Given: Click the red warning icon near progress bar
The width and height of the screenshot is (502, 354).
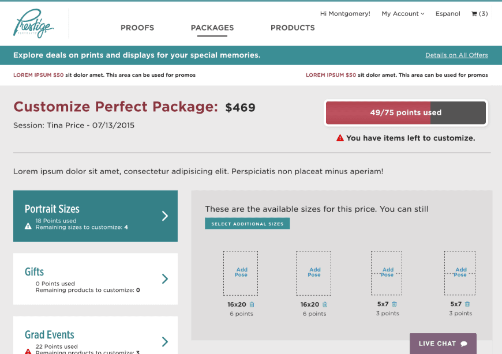Looking at the screenshot, I should [340, 138].
